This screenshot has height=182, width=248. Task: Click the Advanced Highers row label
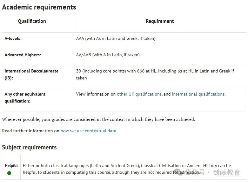coord(23,55)
